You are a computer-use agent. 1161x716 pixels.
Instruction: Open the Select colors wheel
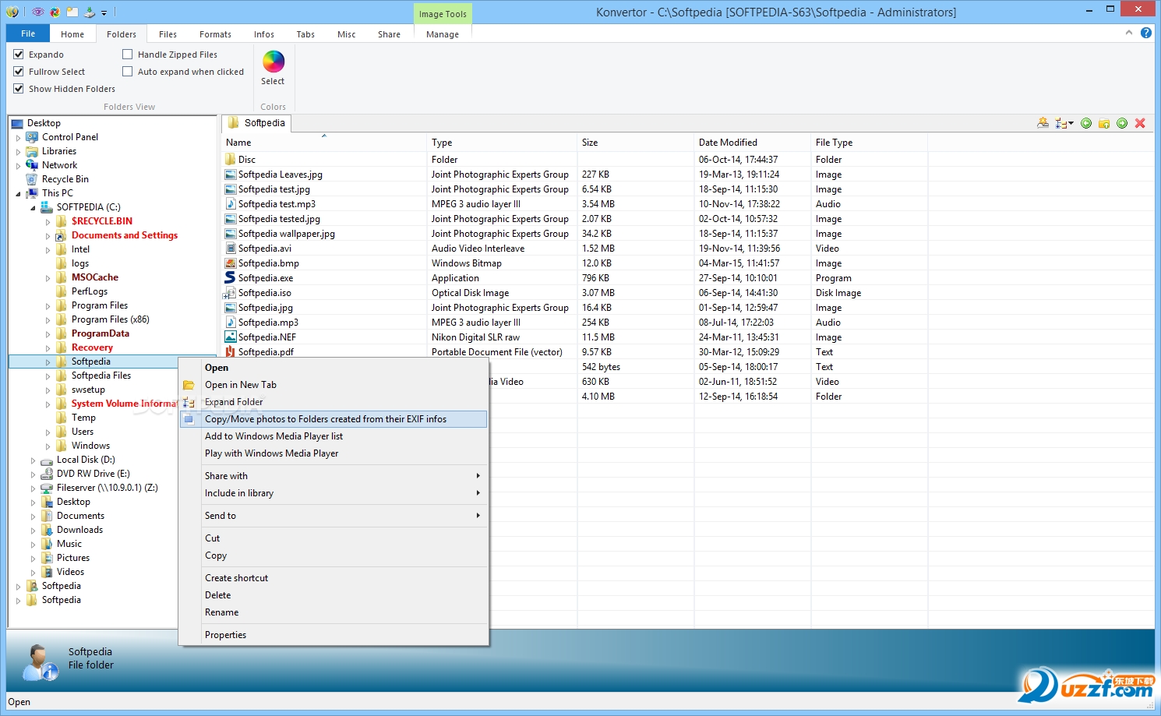[273, 62]
